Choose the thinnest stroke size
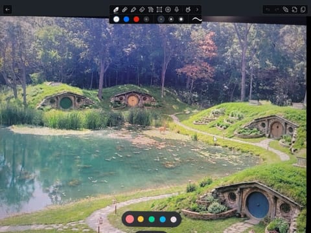Image resolution: width=311 pixels, height=233 pixels. click(x=161, y=19)
